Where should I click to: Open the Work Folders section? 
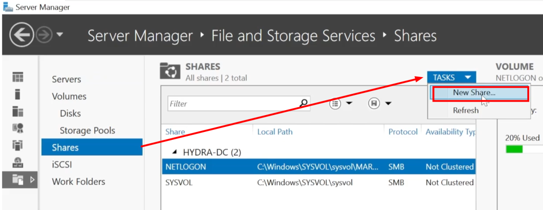coord(78,181)
